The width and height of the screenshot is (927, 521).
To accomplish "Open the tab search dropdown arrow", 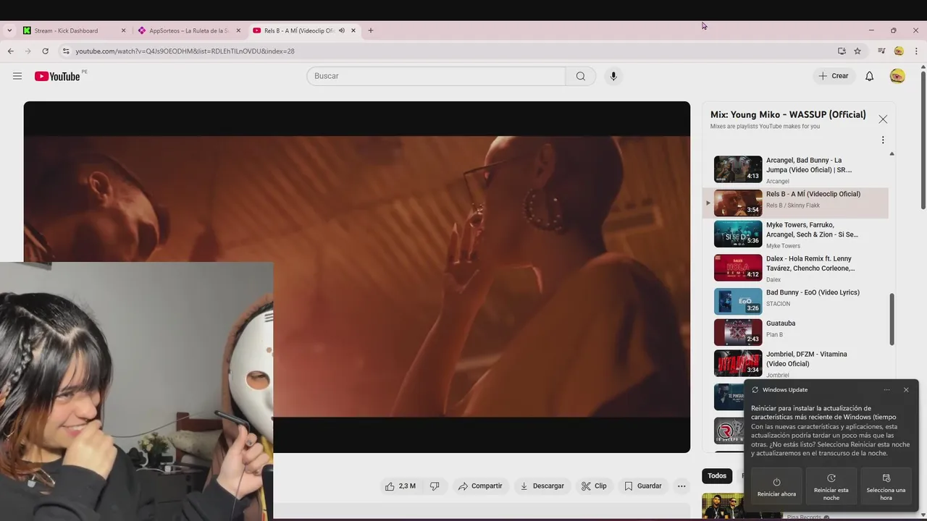I will pos(9,30).
